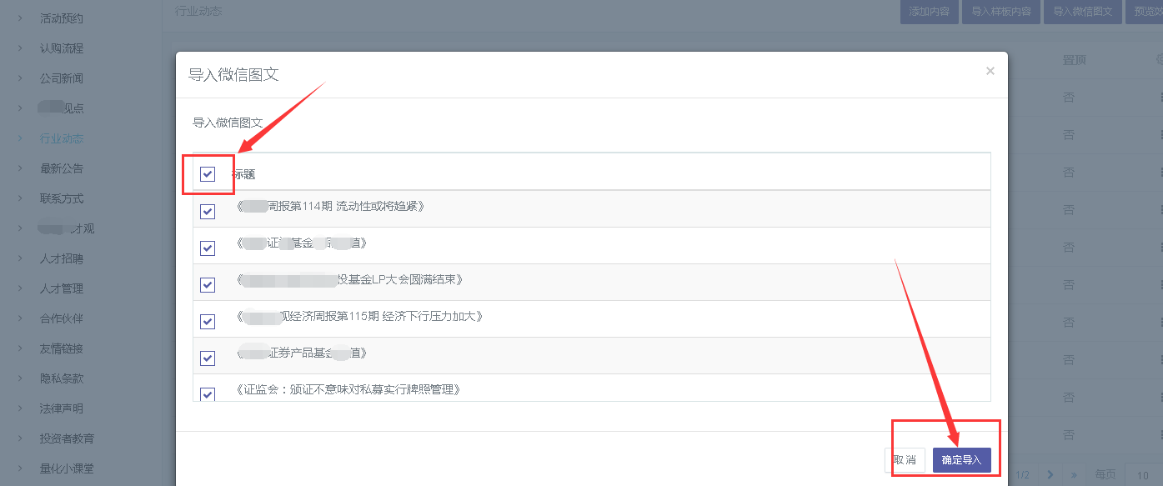Uncheck the select-all checkbox in the title header

[x=208, y=173]
